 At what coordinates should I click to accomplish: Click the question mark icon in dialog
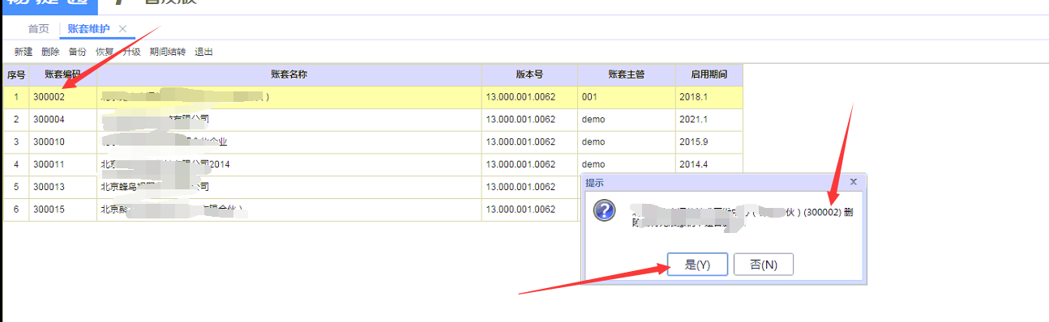(604, 211)
